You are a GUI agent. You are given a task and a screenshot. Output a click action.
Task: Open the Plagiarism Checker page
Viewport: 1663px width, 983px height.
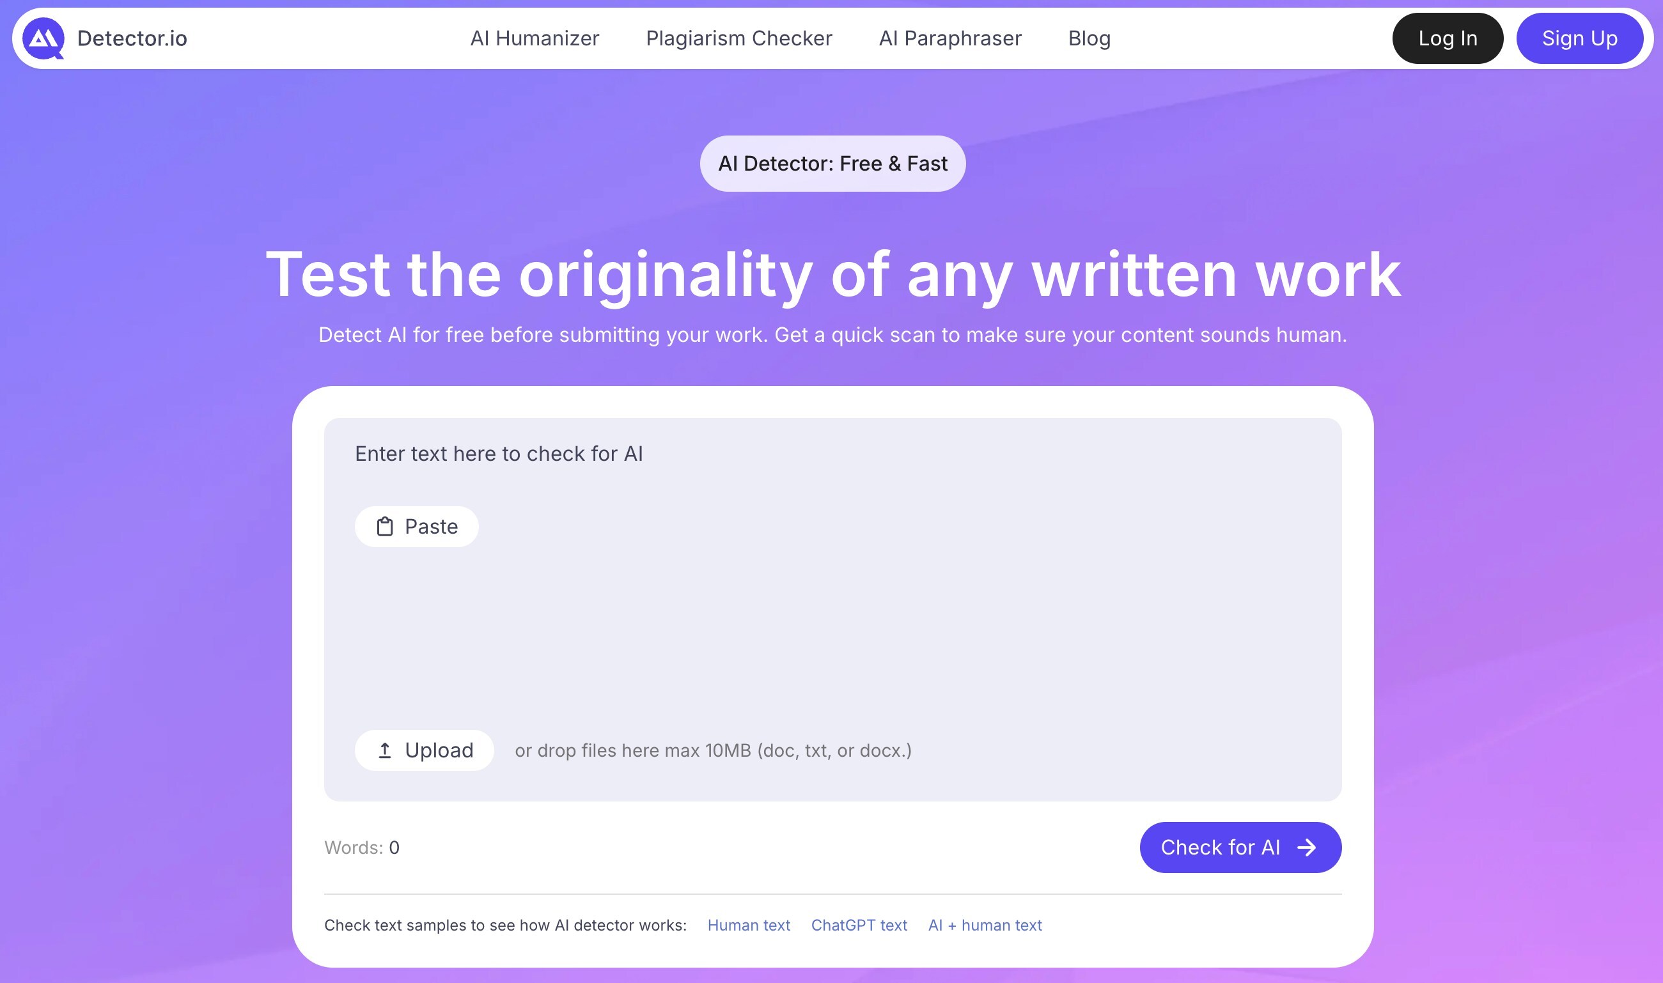pyautogui.click(x=738, y=38)
